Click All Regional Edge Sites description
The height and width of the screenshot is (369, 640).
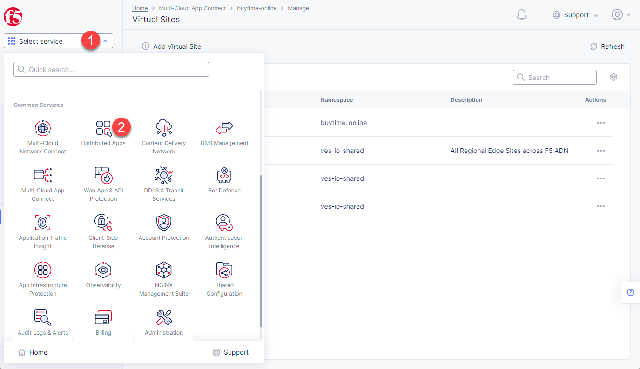pos(510,151)
